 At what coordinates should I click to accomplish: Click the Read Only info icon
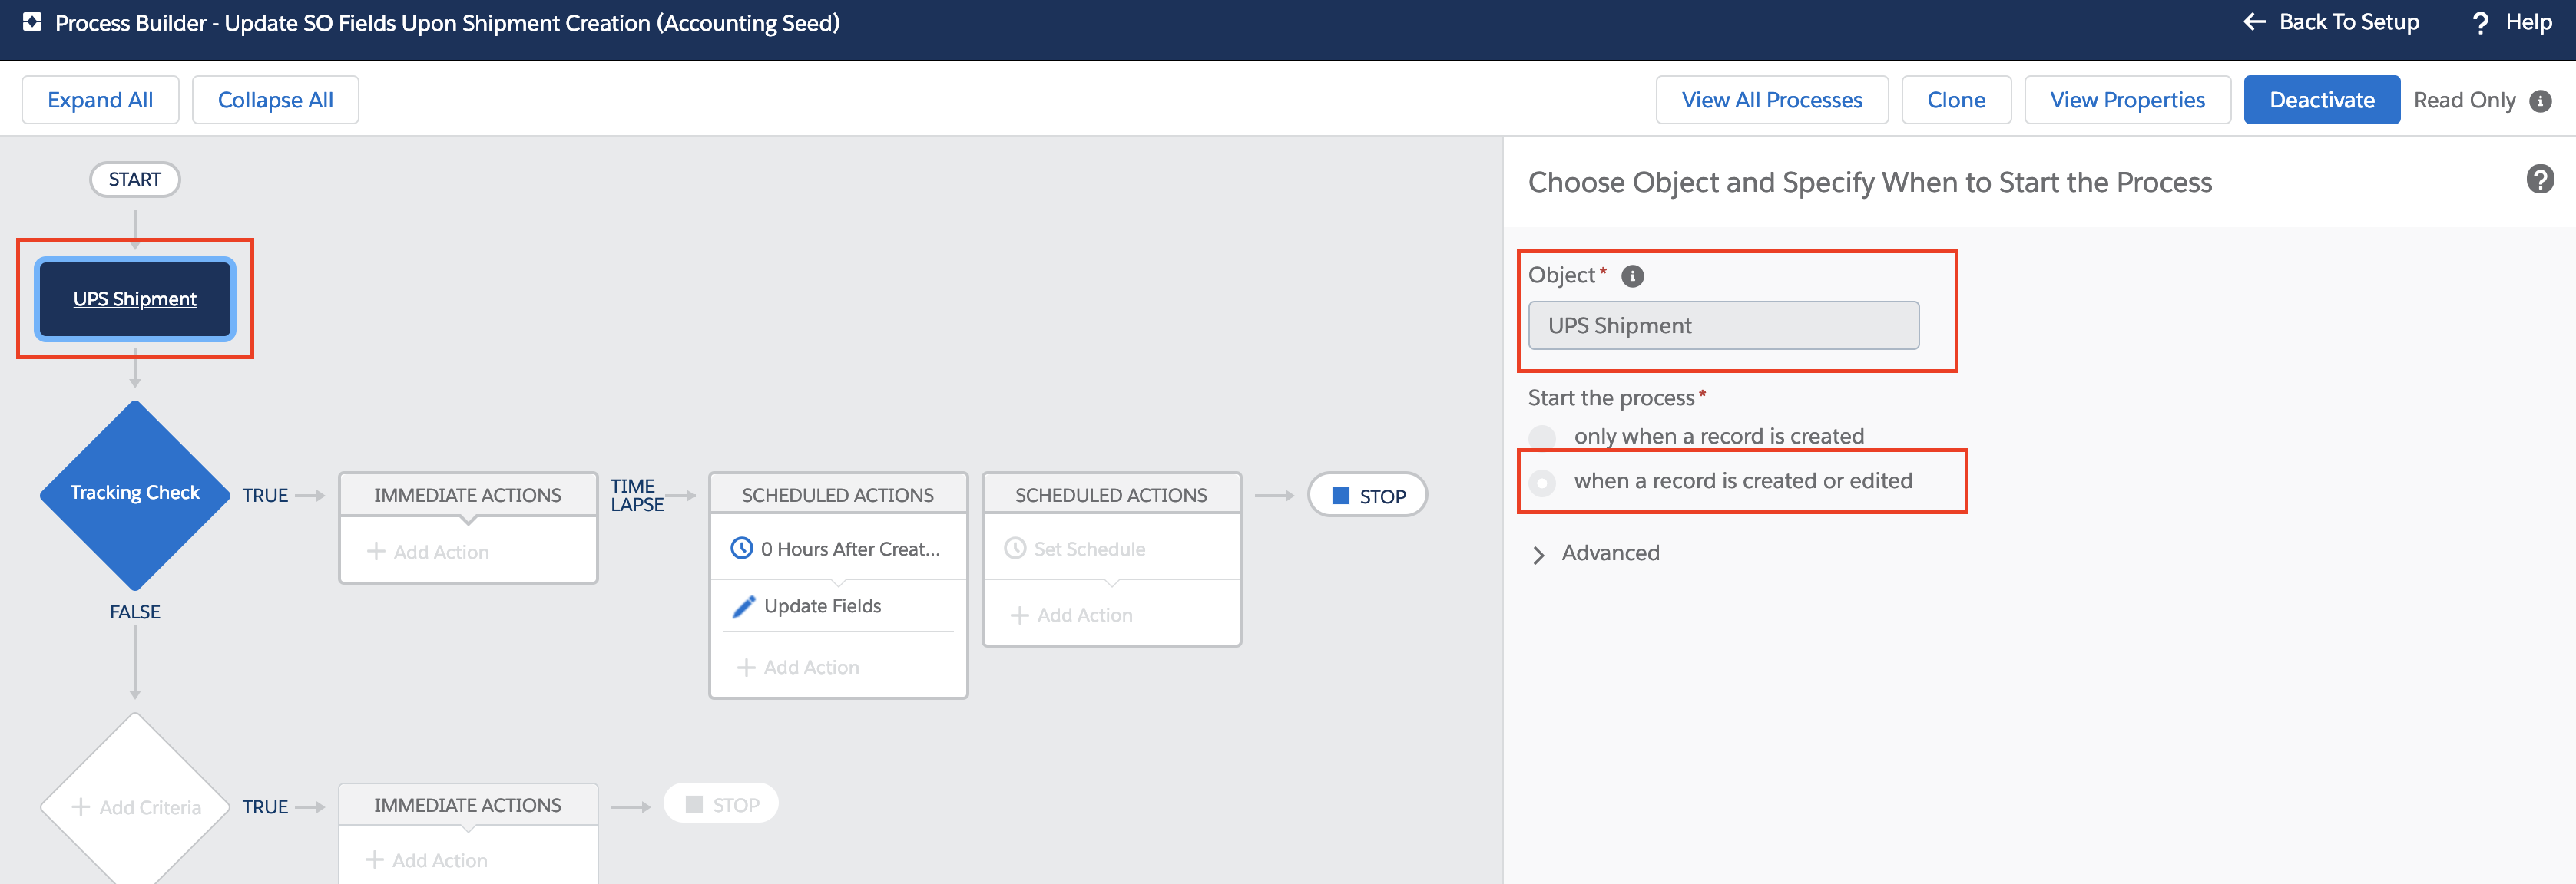click(2540, 101)
